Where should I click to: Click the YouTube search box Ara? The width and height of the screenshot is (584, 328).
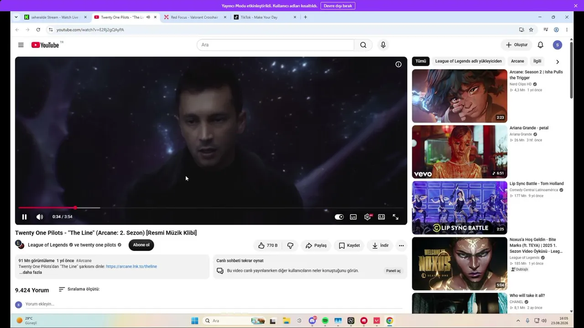click(x=276, y=45)
